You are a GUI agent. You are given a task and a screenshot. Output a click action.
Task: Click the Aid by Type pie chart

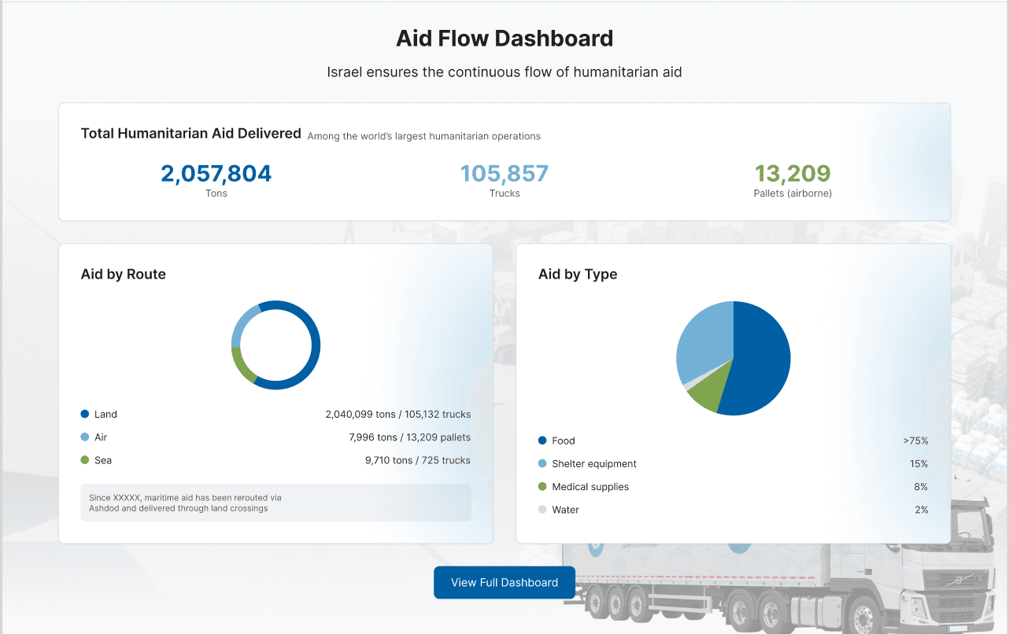pyautogui.click(x=734, y=358)
